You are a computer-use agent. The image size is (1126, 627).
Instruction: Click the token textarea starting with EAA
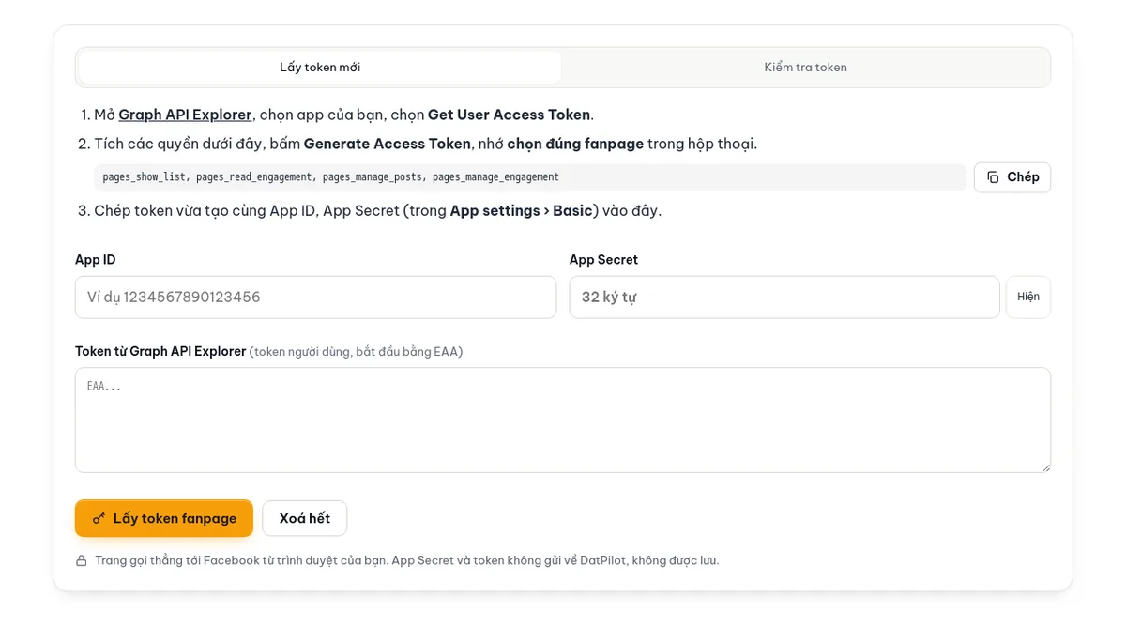tap(563, 420)
